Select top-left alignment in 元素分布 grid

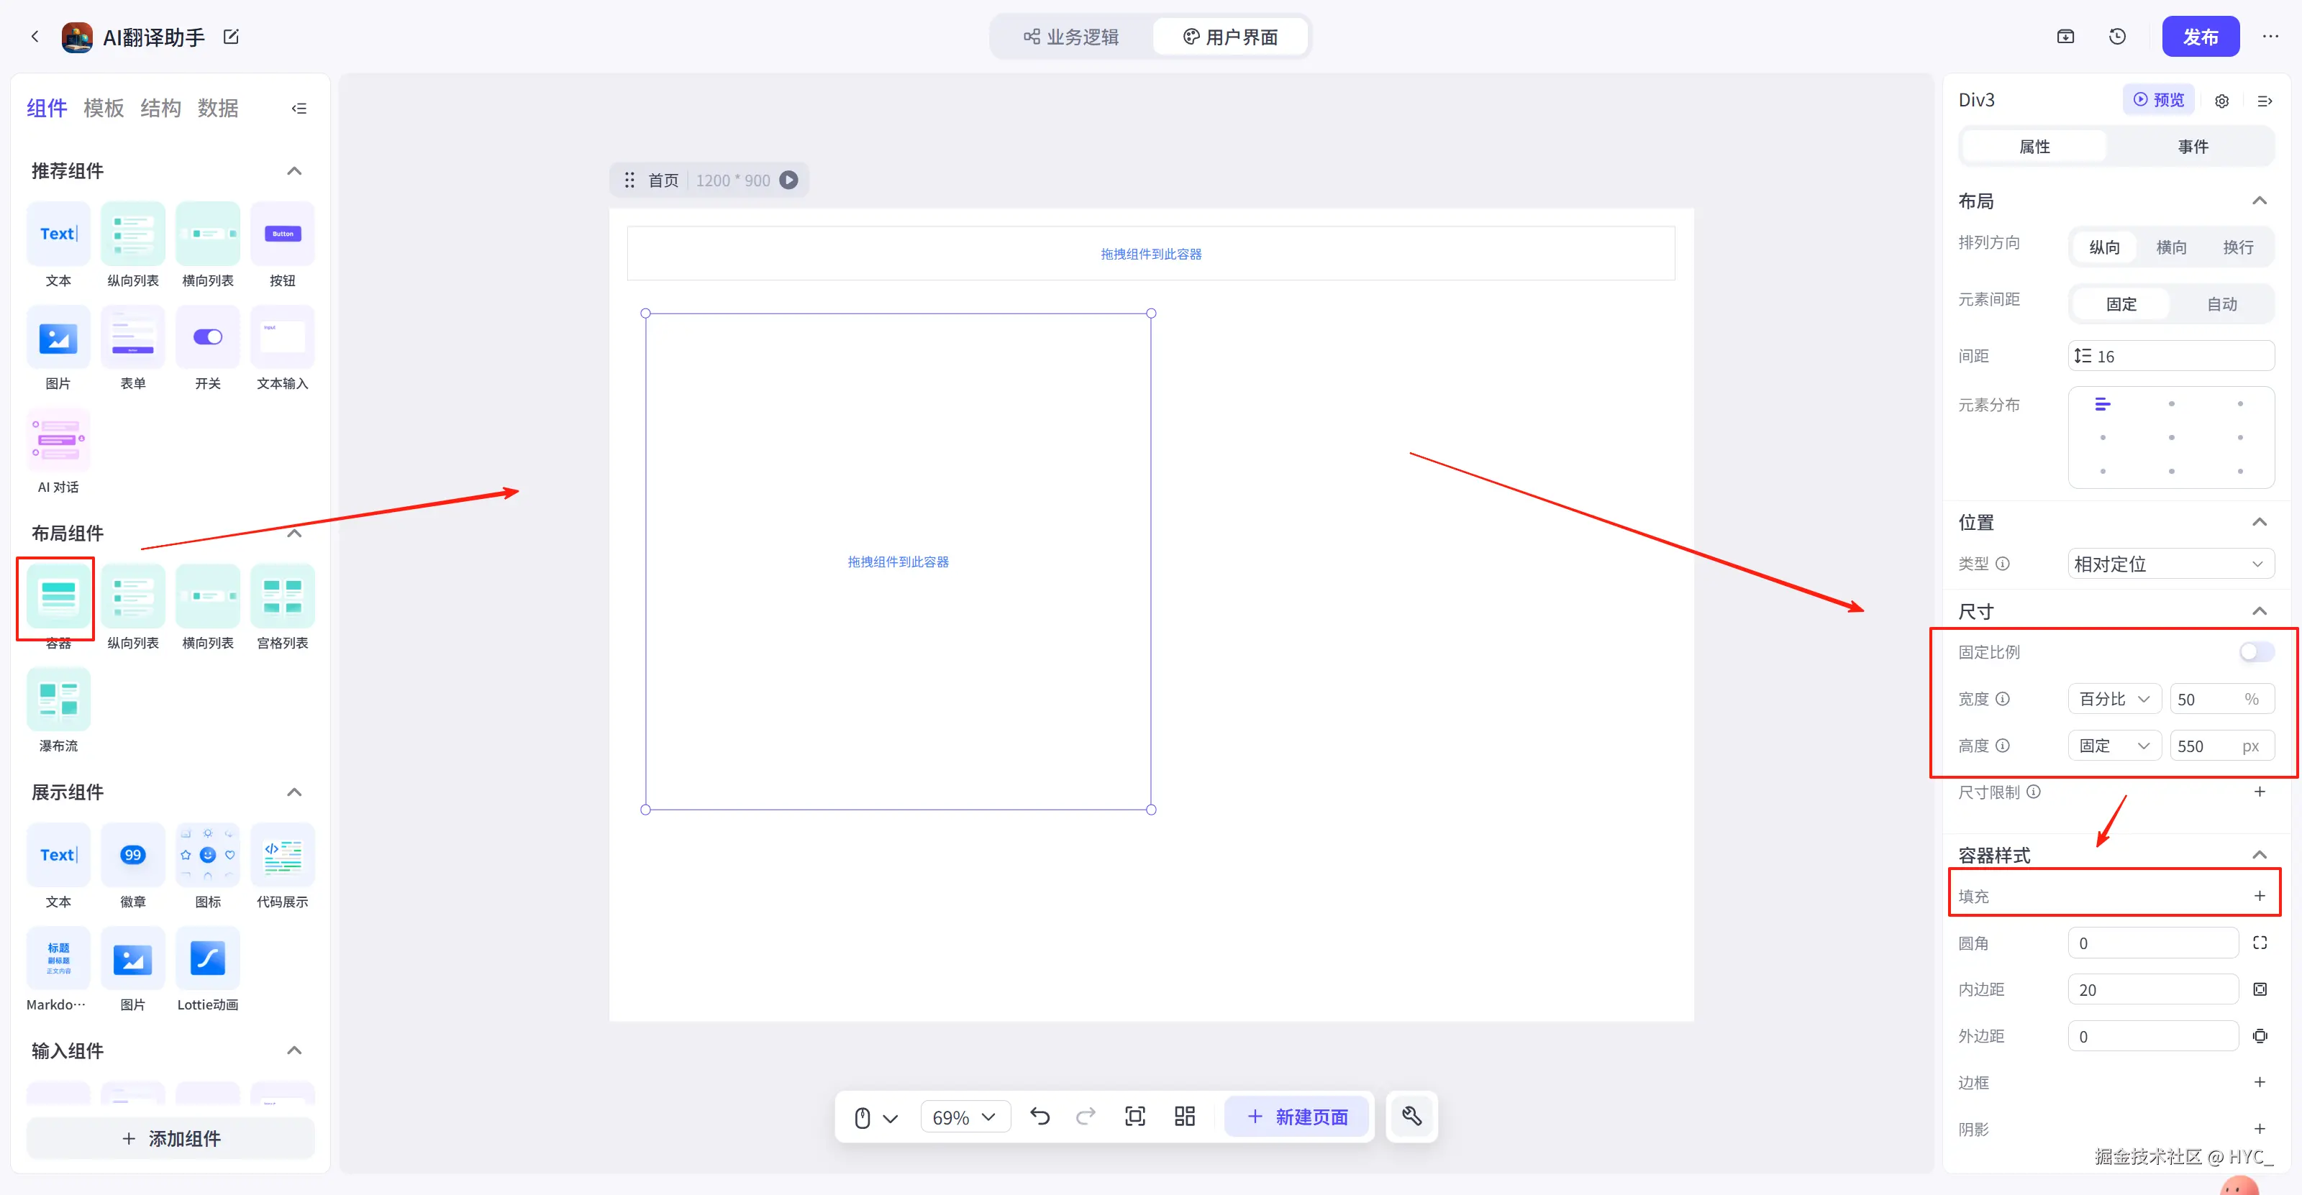pos(2103,405)
